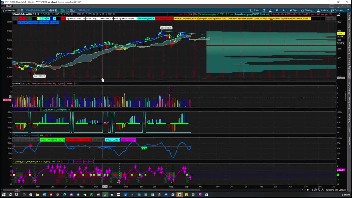Toggle the 4D timeframe label
This screenshot has height=198, width=352.
pos(48,18)
